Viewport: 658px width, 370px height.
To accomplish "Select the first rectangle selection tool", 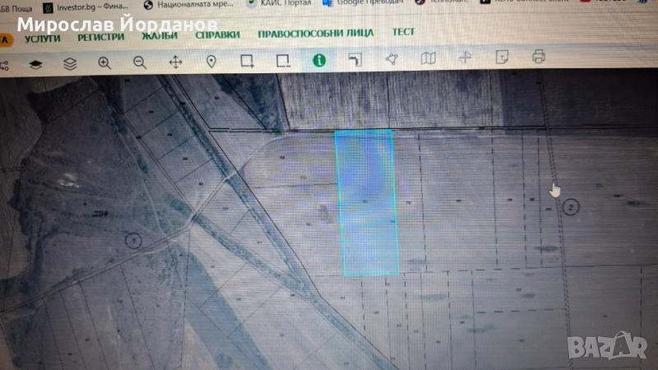I will [247, 61].
